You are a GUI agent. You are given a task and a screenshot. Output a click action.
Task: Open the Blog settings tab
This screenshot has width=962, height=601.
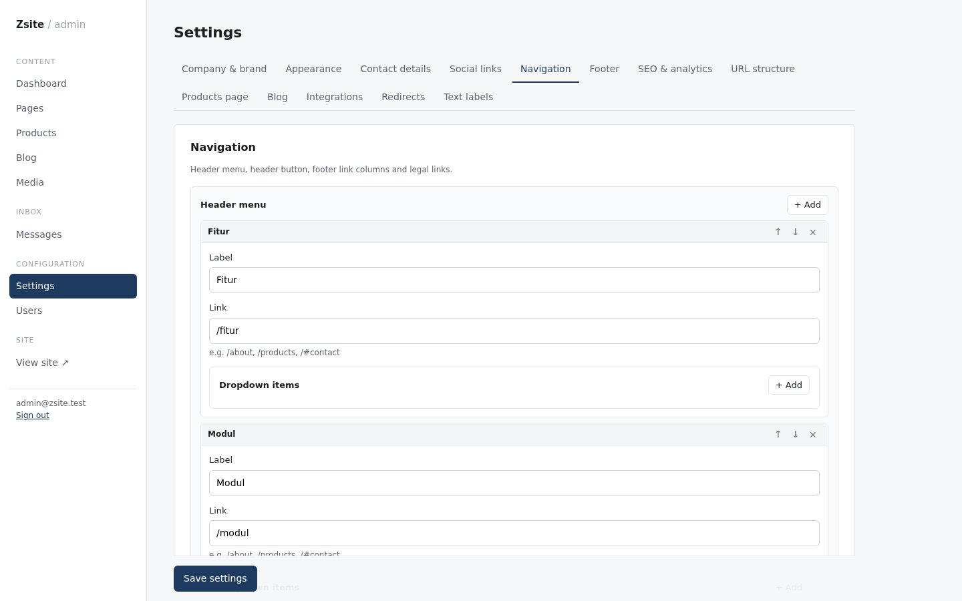(277, 97)
